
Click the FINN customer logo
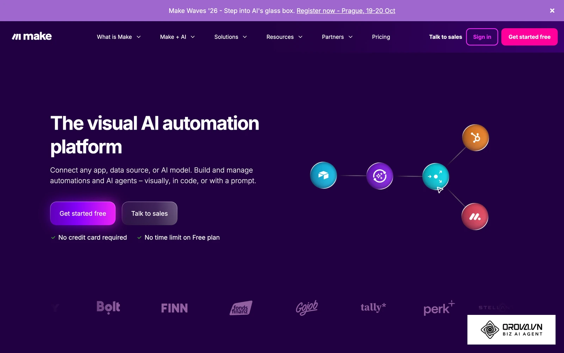tap(174, 308)
